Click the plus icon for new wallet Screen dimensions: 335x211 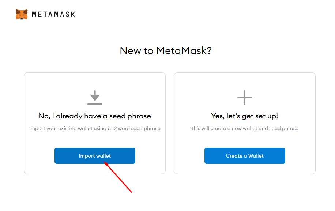pyautogui.click(x=245, y=98)
